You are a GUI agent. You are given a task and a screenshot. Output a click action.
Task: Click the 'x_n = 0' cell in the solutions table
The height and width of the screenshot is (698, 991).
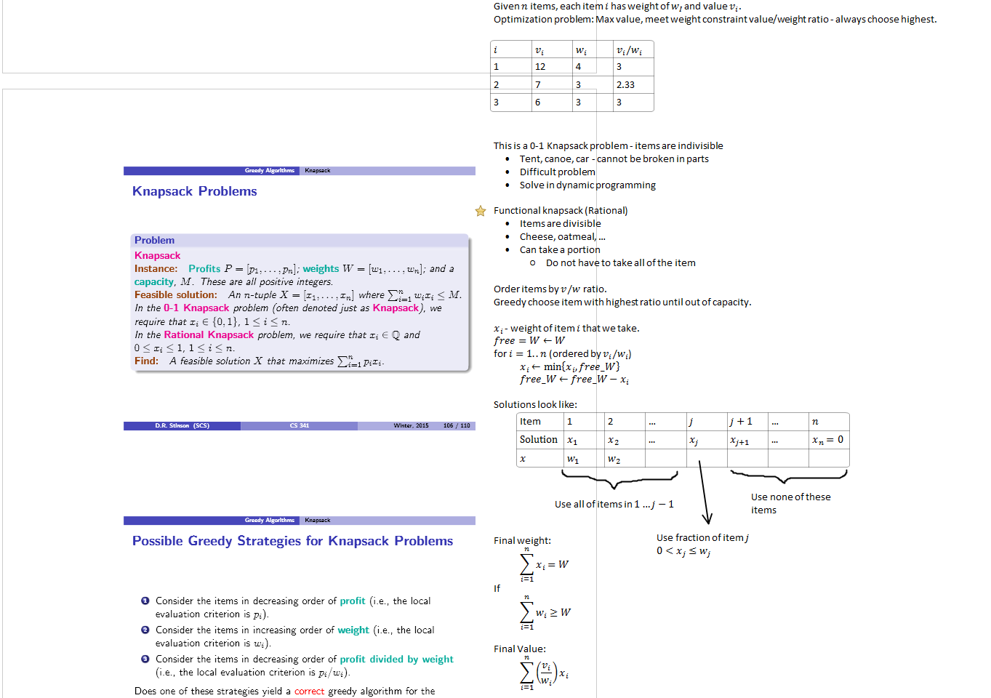(829, 440)
